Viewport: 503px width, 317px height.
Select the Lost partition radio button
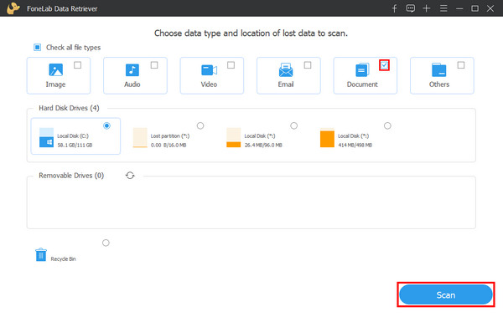(x=200, y=125)
